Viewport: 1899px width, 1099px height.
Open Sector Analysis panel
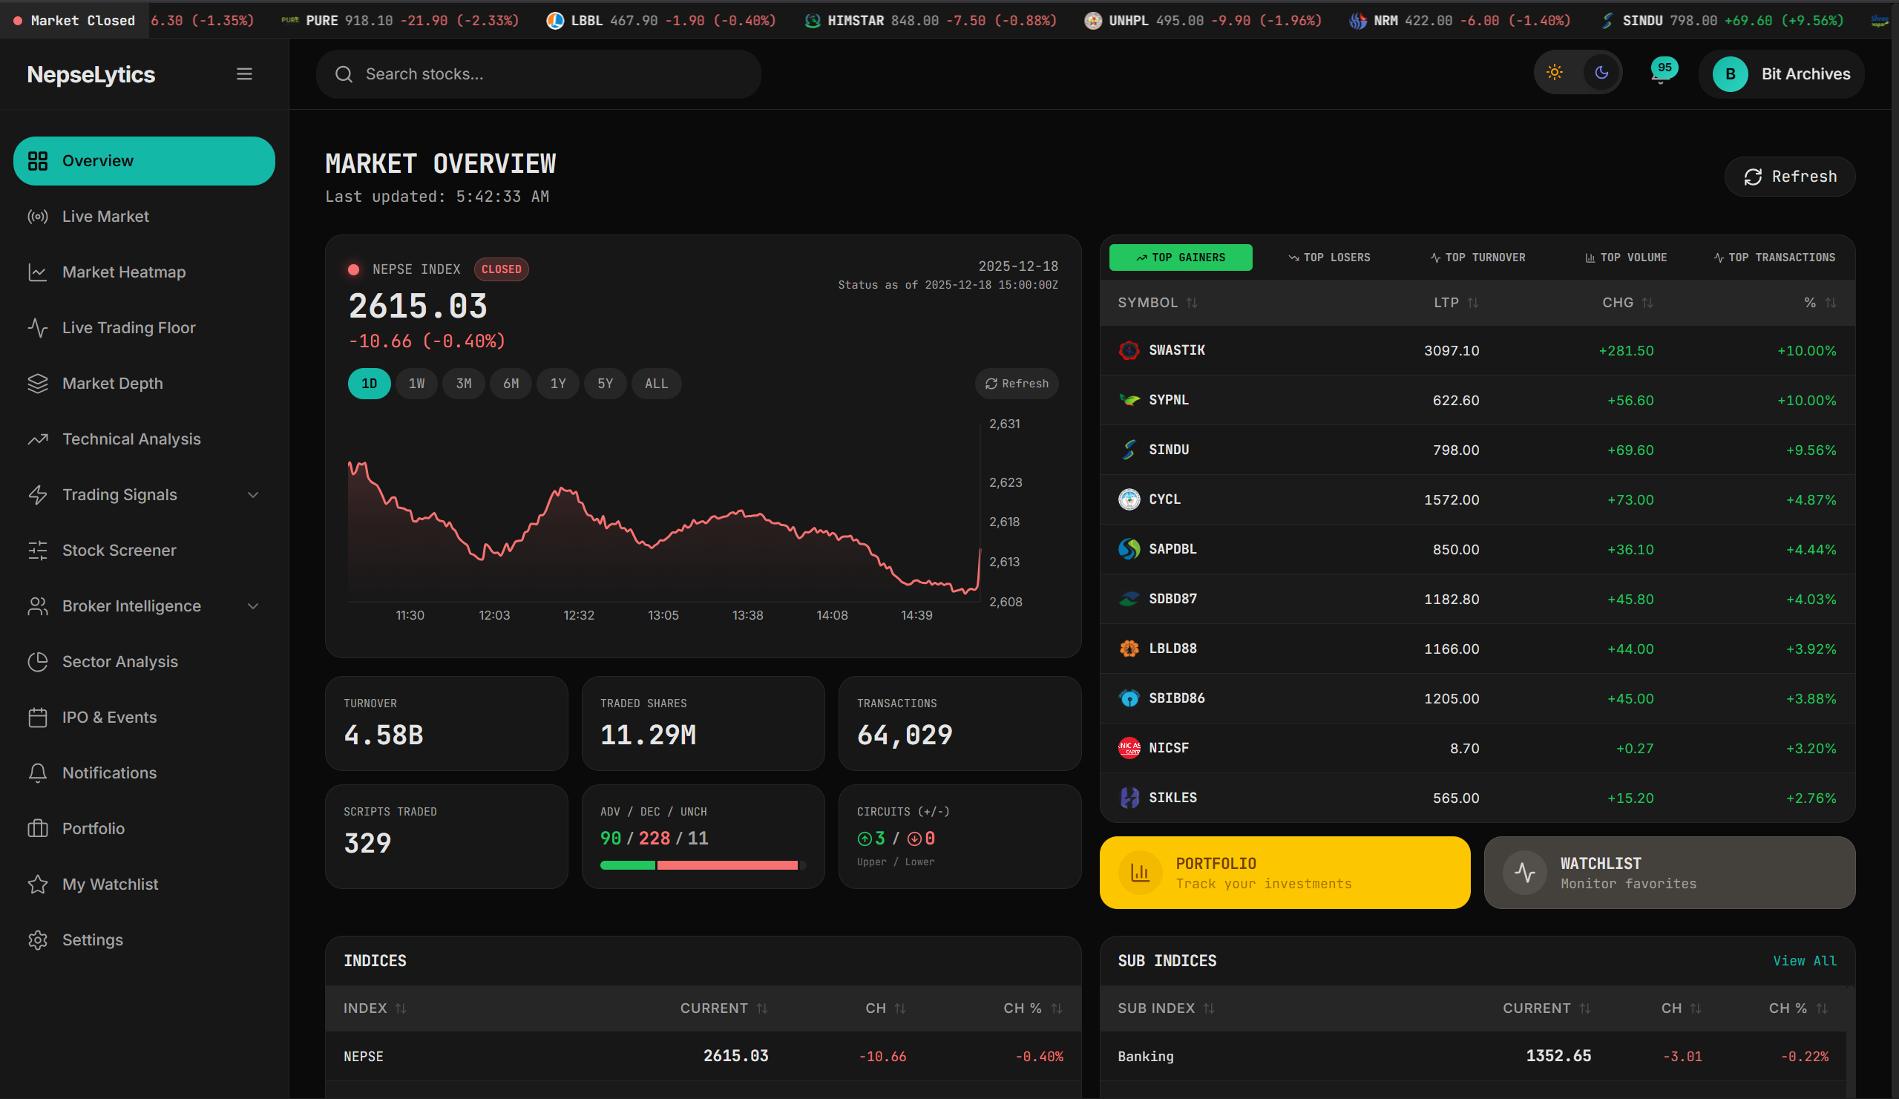click(119, 661)
